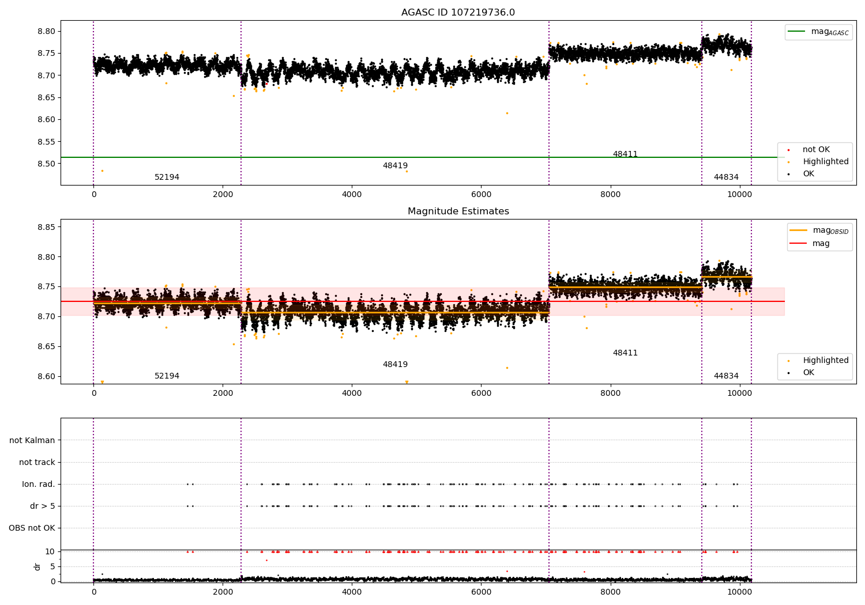Click the red mag horizontal line in the Magnitude Estimates plot
The image size is (865, 605).
coord(422,301)
